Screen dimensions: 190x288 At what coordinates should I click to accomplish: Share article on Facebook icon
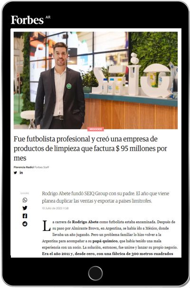(x=25, y=216)
